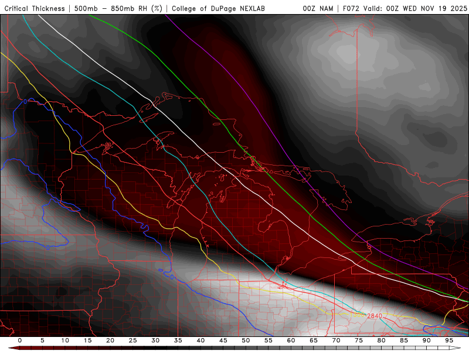Click the colorbar label "15"
469x351 pixels.
[87, 340]
